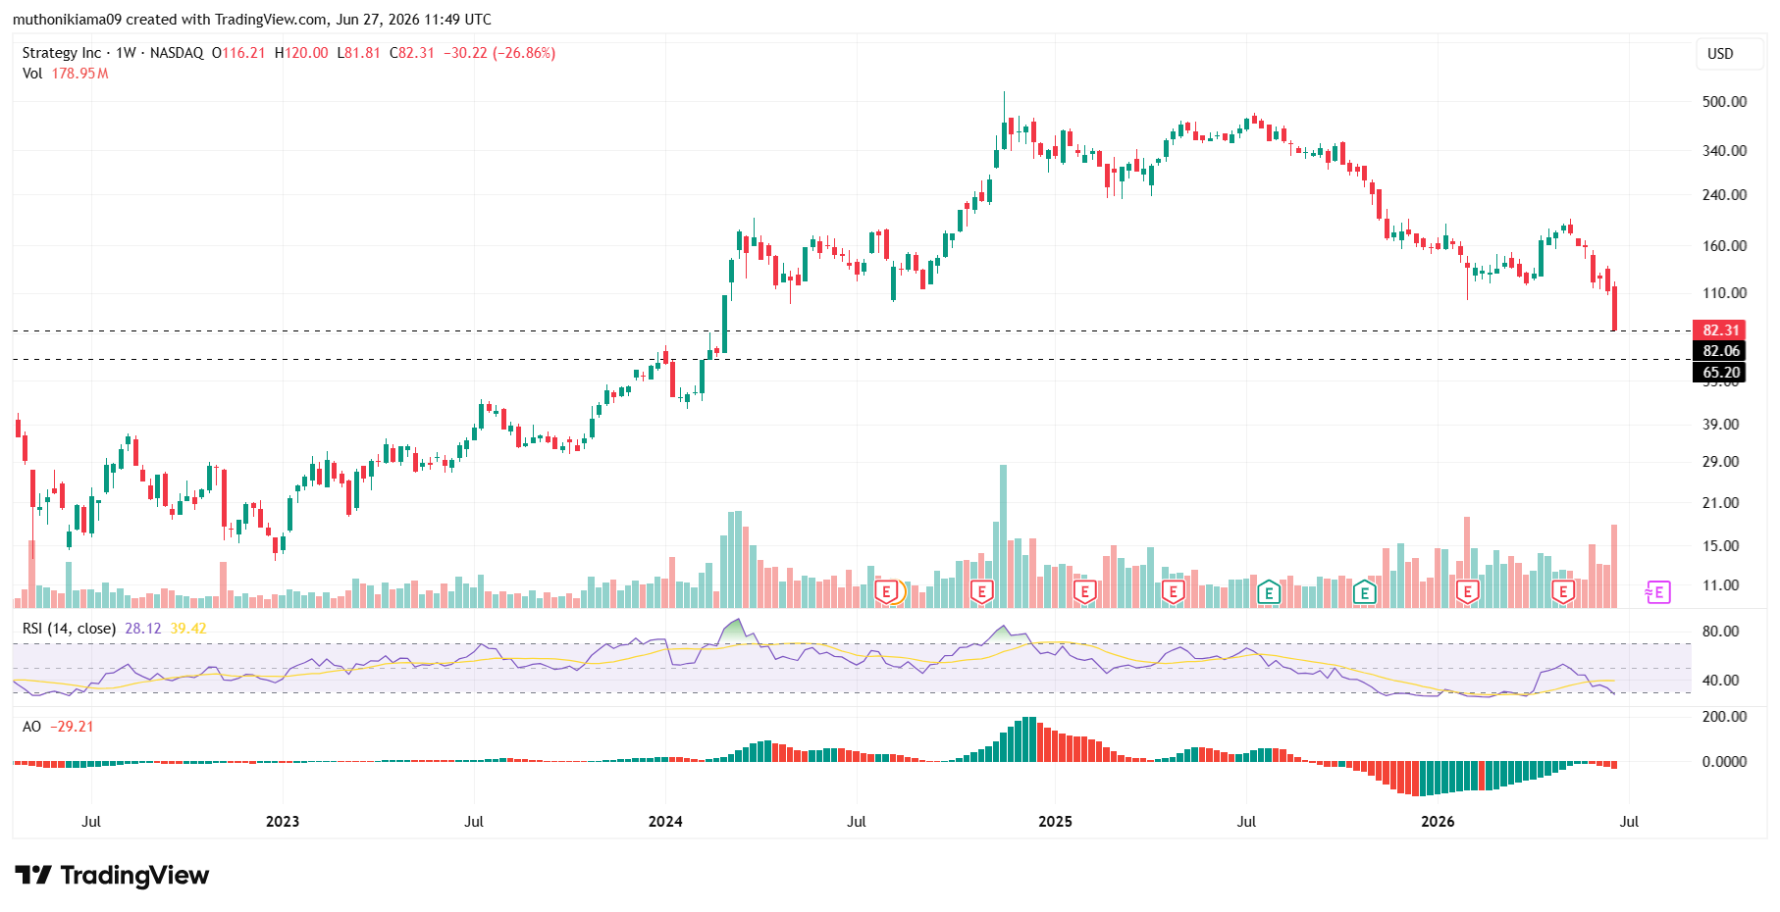Click the close value C82.31
The image size is (1780, 912).
coord(412,53)
